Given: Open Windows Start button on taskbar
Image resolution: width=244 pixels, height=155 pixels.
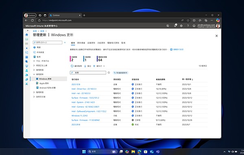Looking at the screenshot, I should (x=84, y=152).
